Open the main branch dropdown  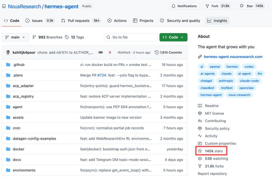click(x=15, y=37)
